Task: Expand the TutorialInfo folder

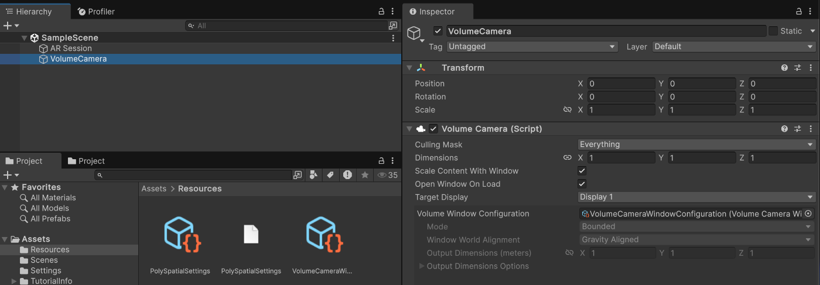Action: 14,281
